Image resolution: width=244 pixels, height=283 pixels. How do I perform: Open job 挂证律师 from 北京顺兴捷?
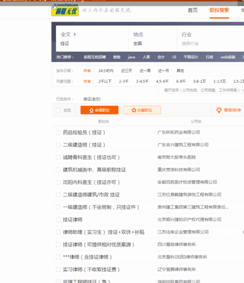(x=72, y=219)
